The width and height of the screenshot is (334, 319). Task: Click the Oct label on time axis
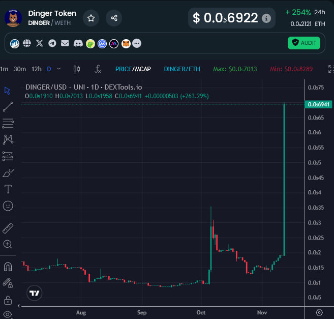[201, 312]
